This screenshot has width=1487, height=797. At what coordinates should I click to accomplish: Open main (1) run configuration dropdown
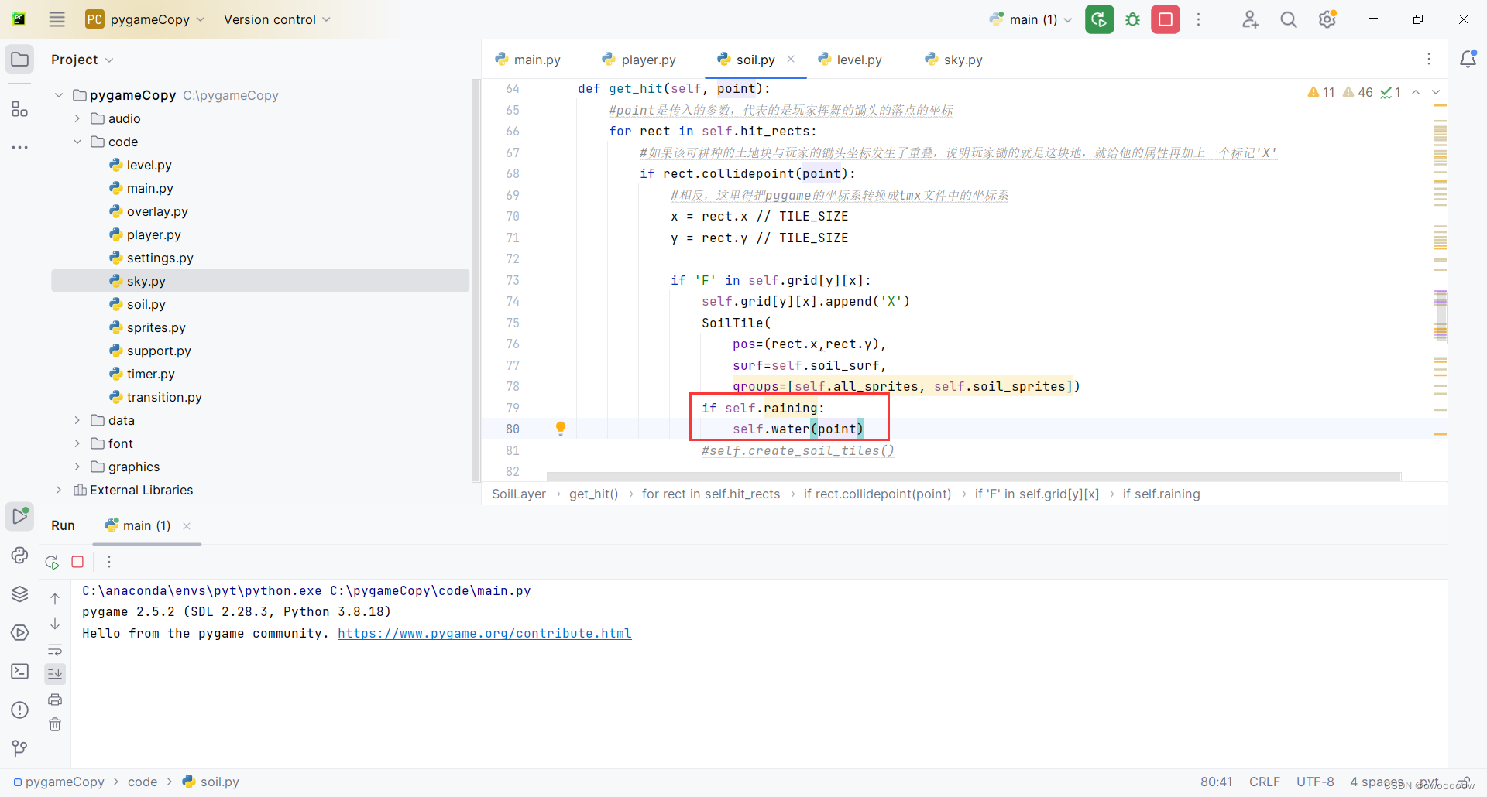pos(1031,19)
